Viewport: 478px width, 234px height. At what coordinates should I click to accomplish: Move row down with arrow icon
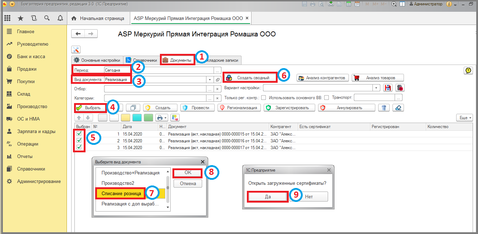pos(88,117)
